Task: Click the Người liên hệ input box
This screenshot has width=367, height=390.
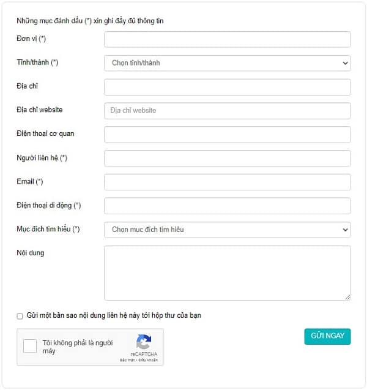Action: (x=228, y=158)
